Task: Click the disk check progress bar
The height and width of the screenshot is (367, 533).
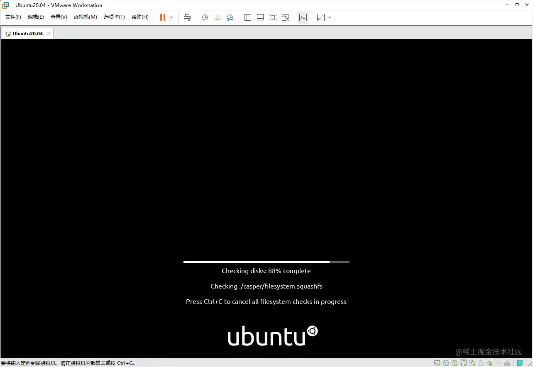Action: coord(266,262)
